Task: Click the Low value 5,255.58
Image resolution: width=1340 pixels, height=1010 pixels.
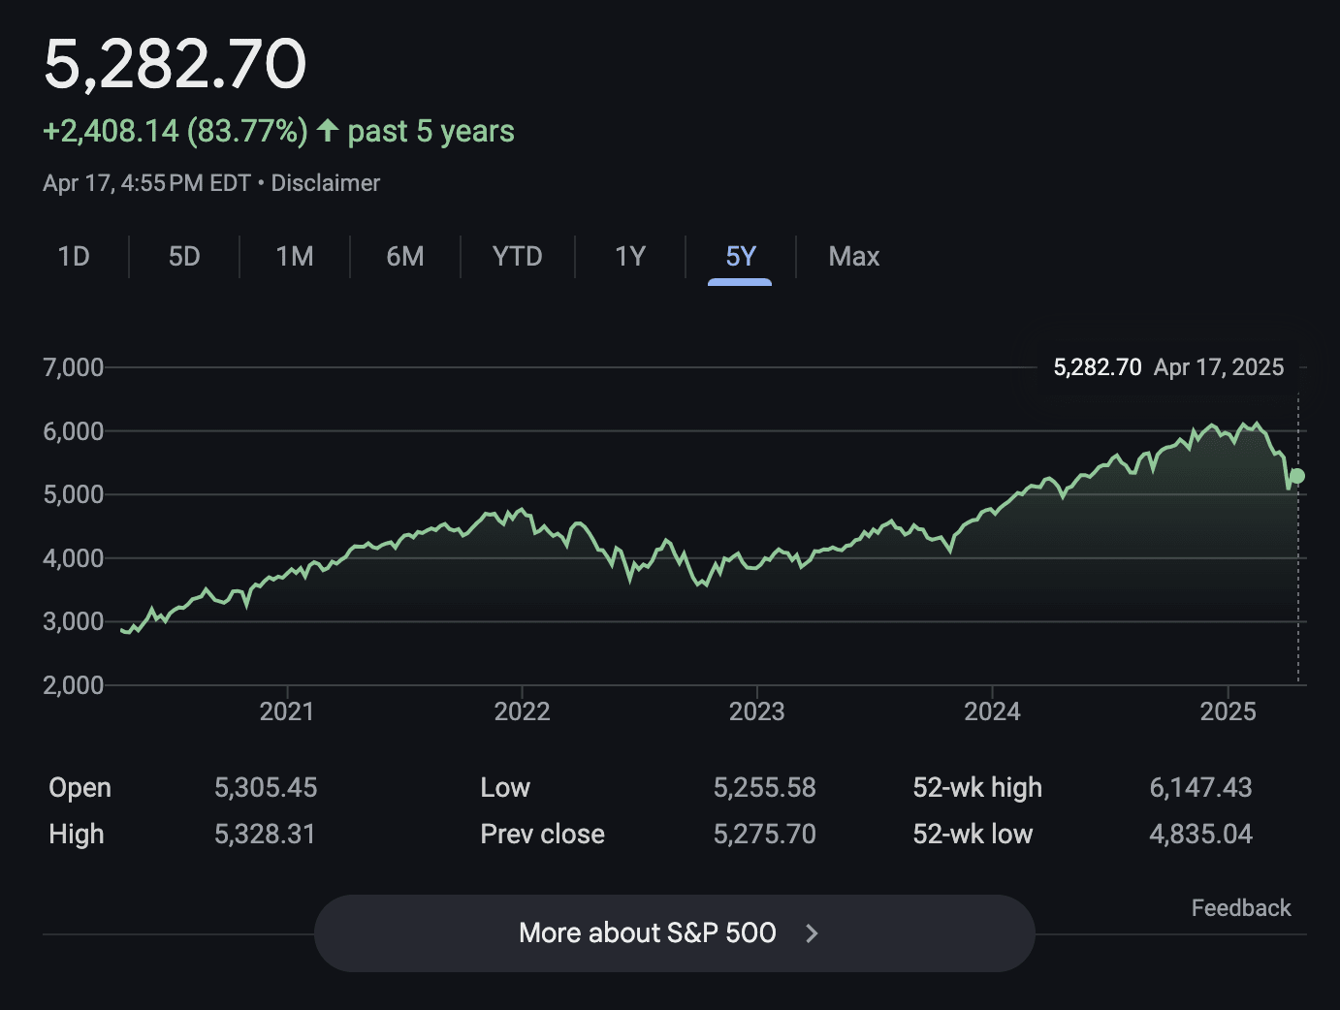Action: pos(765,788)
